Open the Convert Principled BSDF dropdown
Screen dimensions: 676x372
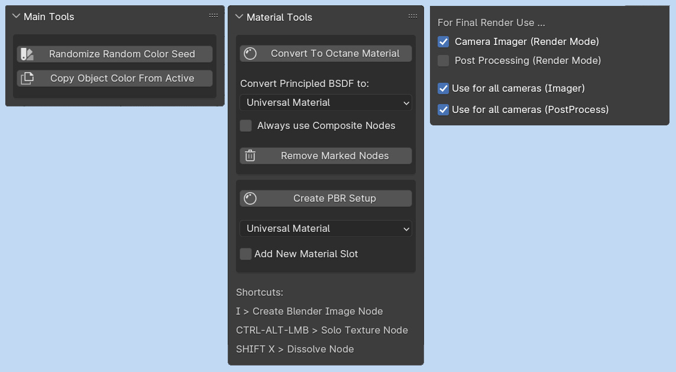click(326, 103)
